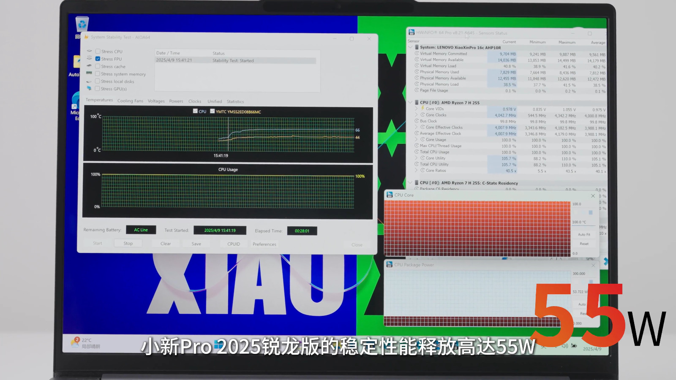Collapse the CPU [#0]: AMD Ryzen 7 H 255 group

click(410, 102)
